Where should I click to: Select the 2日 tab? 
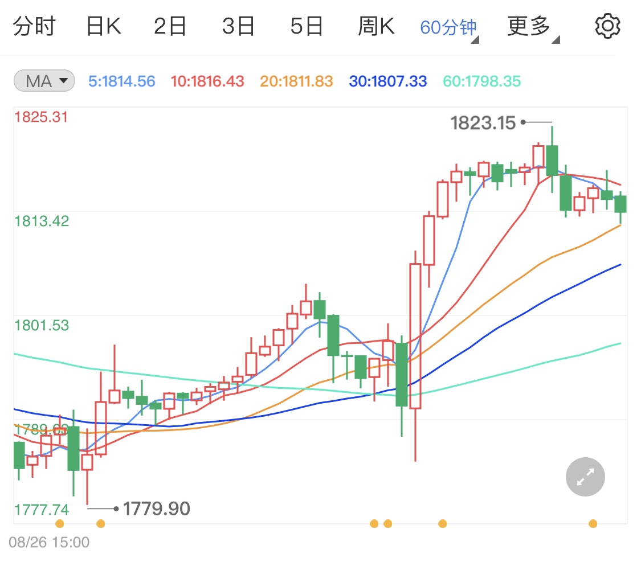pyautogui.click(x=170, y=27)
